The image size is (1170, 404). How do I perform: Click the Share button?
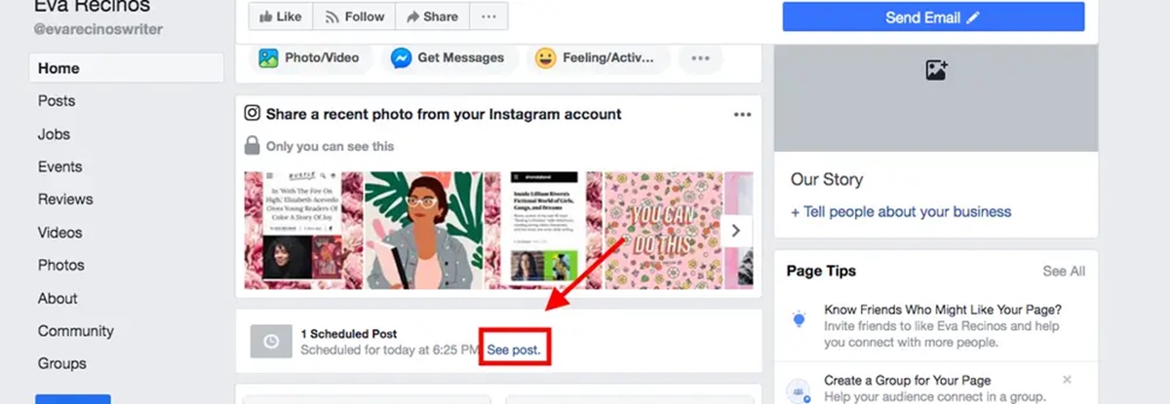pos(432,17)
